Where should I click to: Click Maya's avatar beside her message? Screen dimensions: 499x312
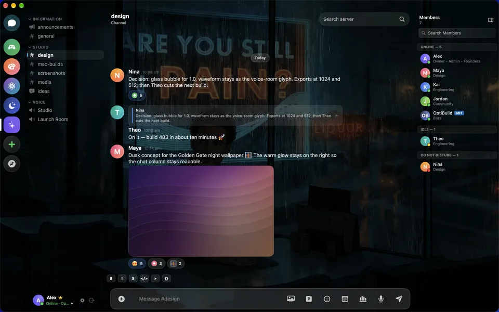[117, 151]
